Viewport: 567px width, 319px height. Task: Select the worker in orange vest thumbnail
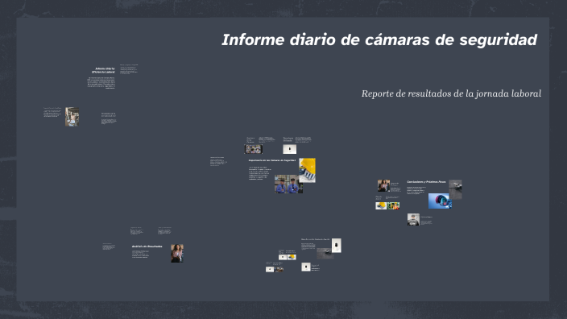[x=393, y=205]
